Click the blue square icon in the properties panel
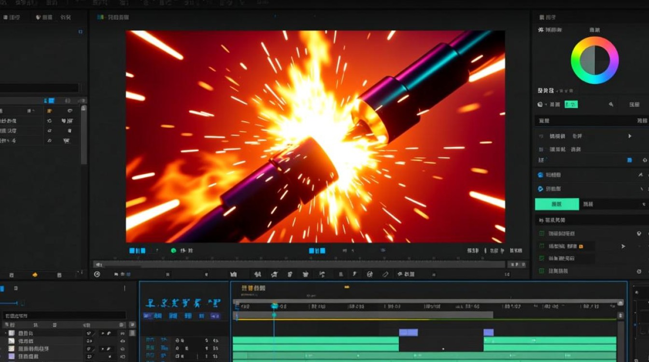 coord(630,160)
